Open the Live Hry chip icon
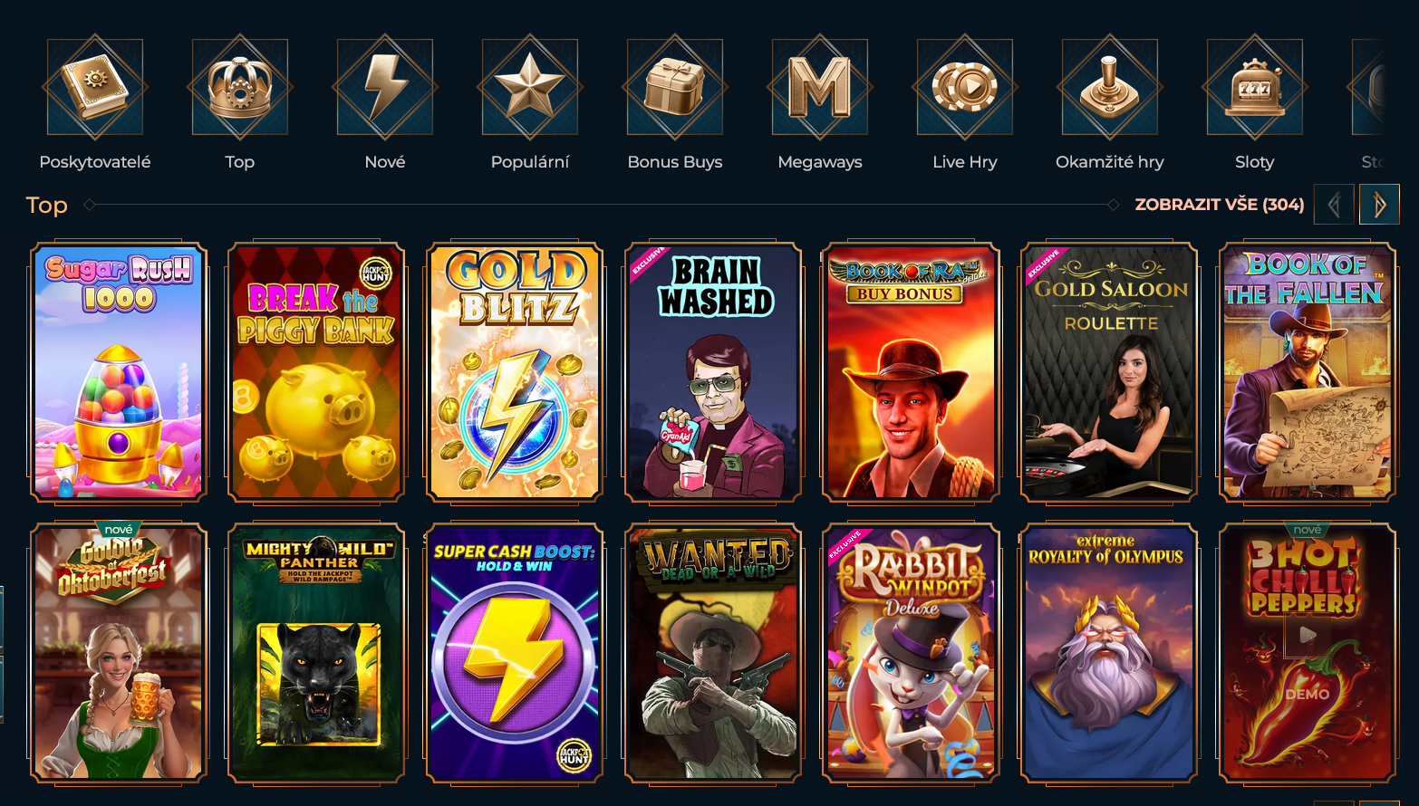Image resolution: width=1419 pixels, height=806 pixels. point(965,88)
